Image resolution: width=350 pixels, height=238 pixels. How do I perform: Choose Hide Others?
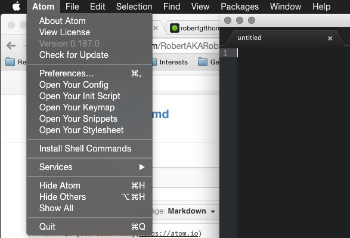[x=89, y=197]
